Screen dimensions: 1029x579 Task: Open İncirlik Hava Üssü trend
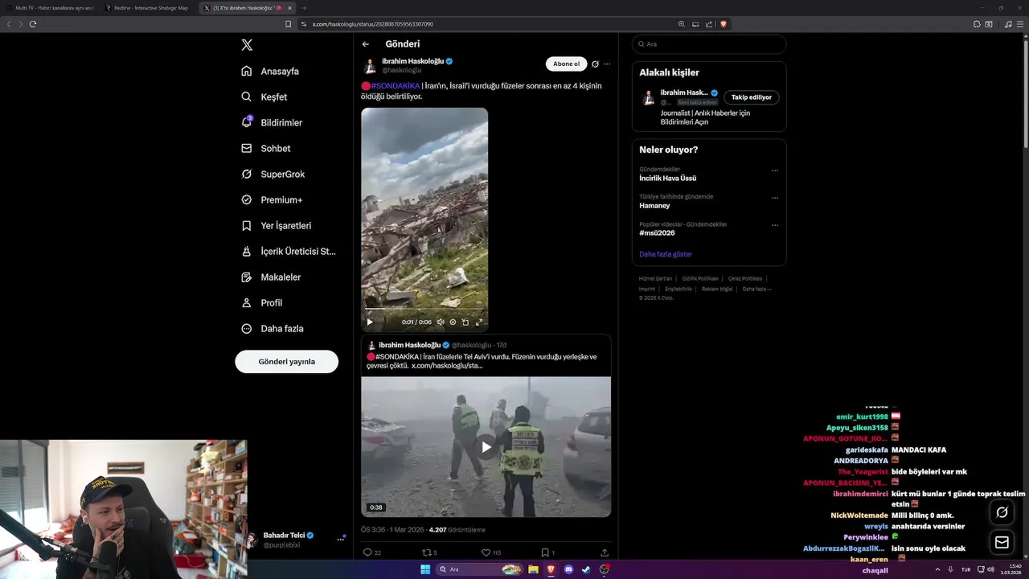tap(668, 178)
